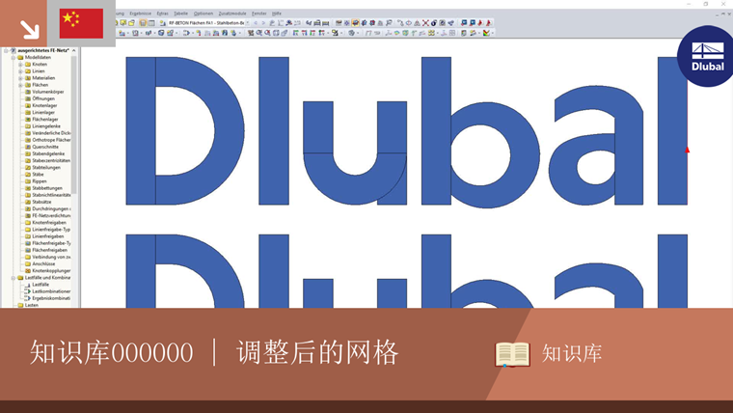Select Stabsätze in the navigator
The height and width of the screenshot is (413, 733).
[x=41, y=202]
